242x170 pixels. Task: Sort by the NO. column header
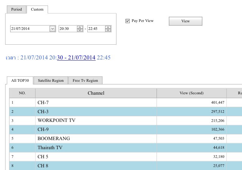point(22,93)
